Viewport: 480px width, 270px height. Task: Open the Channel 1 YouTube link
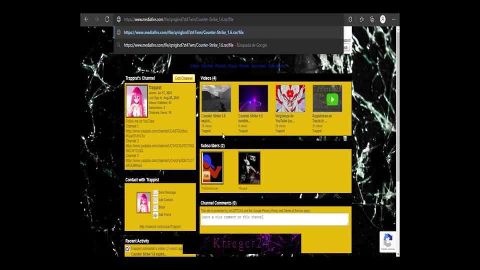tap(156, 133)
